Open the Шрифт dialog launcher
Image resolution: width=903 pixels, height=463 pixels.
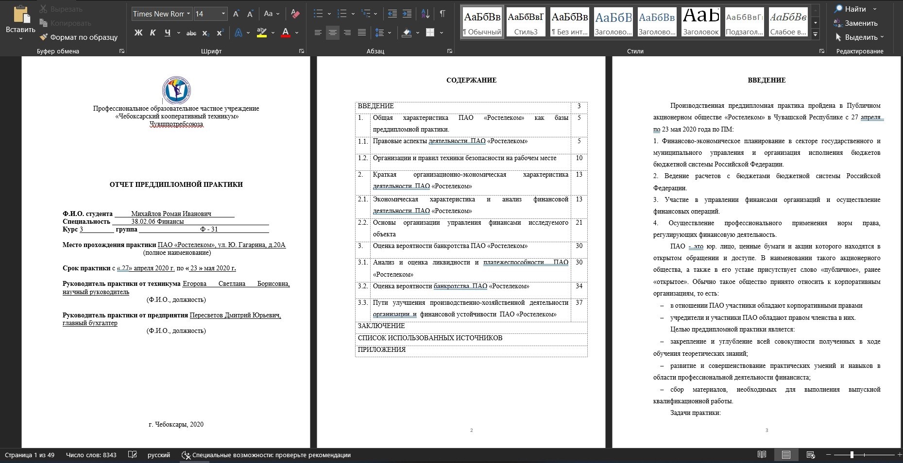click(x=302, y=51)
